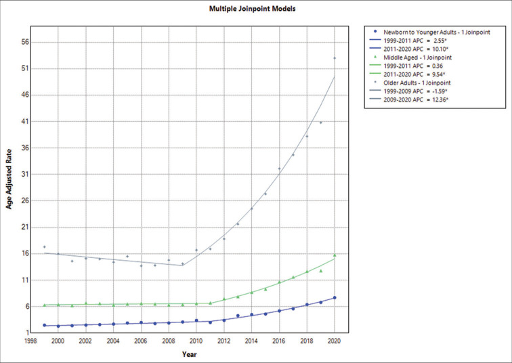
Task: Select the Newborn to Younger Adults 2020 point
Action: pyautogui.click(x=335, y=298)
